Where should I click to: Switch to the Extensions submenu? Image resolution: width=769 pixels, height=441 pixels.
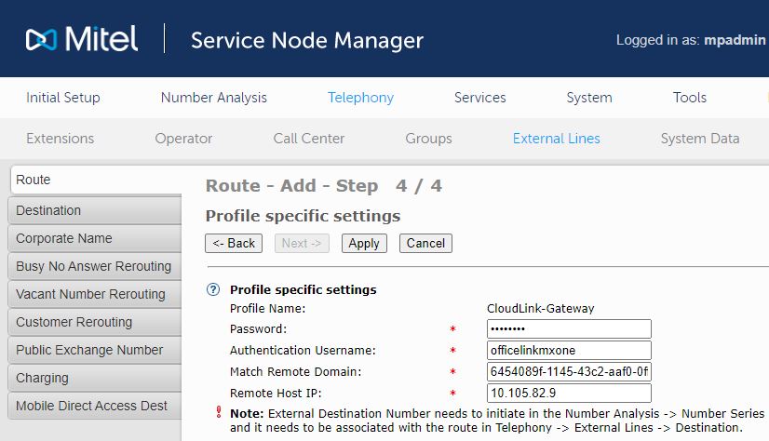pos(60,139)
